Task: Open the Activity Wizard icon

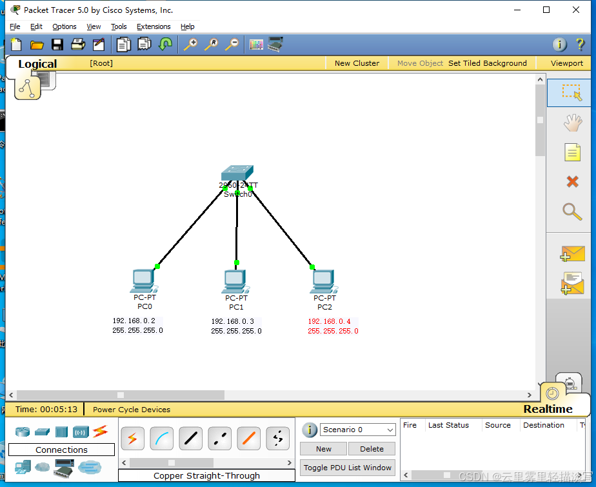Action: point(99,45)
